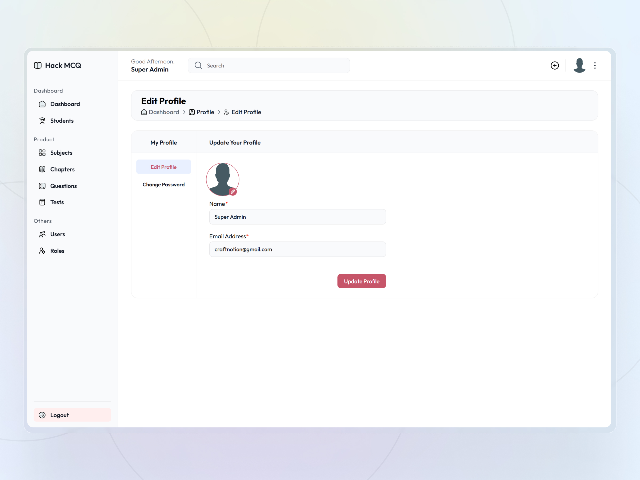
Task: Select the Tests icon in sidebar
Action: 42,202
